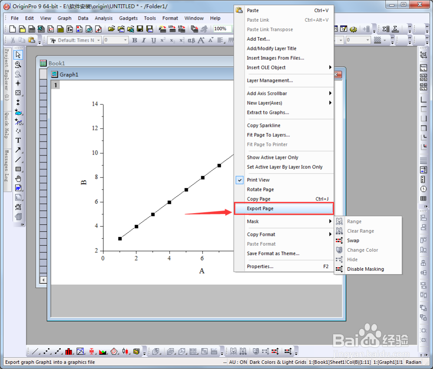Open the font size dropdown
Image resolution: width=433 pixels, height=369 pixels.
125,40
